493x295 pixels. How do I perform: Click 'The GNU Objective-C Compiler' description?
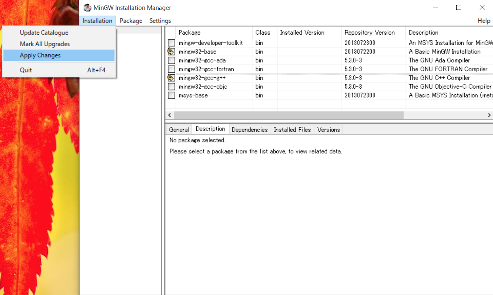point(450,87)
